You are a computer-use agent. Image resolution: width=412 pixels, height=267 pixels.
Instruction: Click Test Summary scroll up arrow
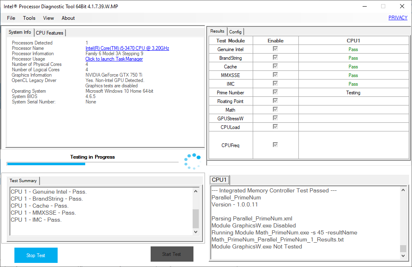[196, 191]
